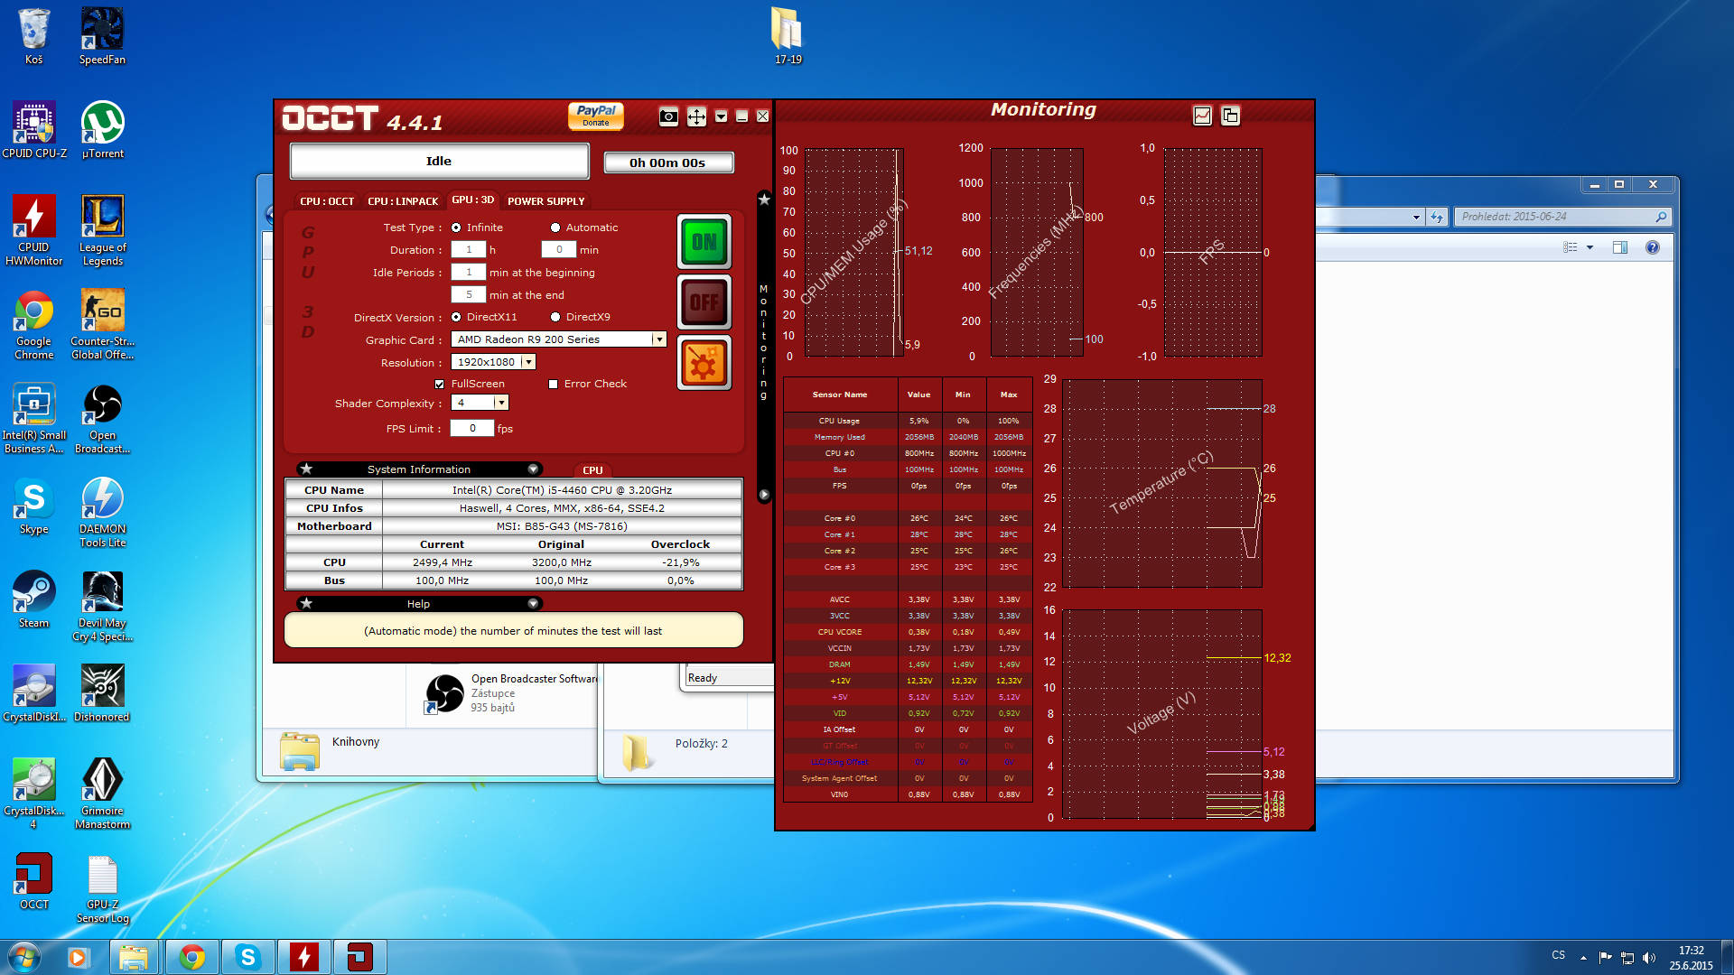Switch to CPU:LINPACK tab
Viewport: 1734px width, 975px height.
[403, 201]
